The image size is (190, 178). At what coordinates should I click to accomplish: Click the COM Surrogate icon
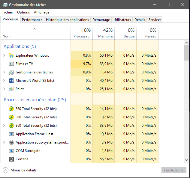11,151
